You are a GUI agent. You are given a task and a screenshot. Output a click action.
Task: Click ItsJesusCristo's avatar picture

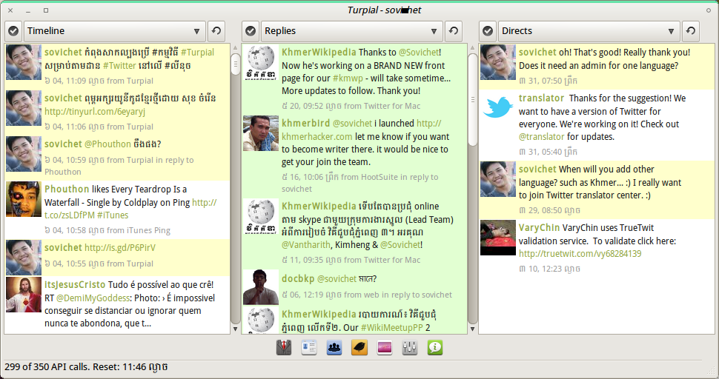pyautogui.click(x=24, y=295)
